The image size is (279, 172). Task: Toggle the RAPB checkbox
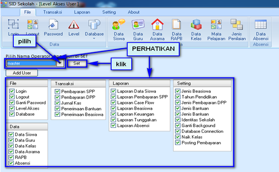pyautogui.click(x=11, y=157)
